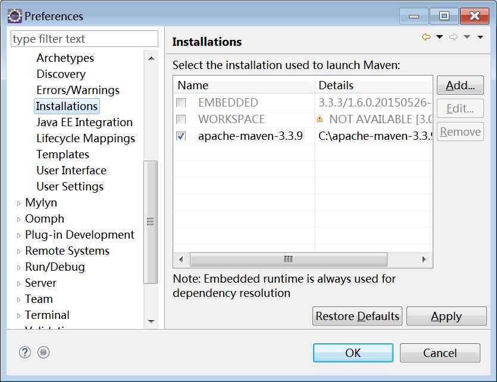This screenshot has height=382, width=497.
Task: Open User Interface preference page
Action: point(71,170)
